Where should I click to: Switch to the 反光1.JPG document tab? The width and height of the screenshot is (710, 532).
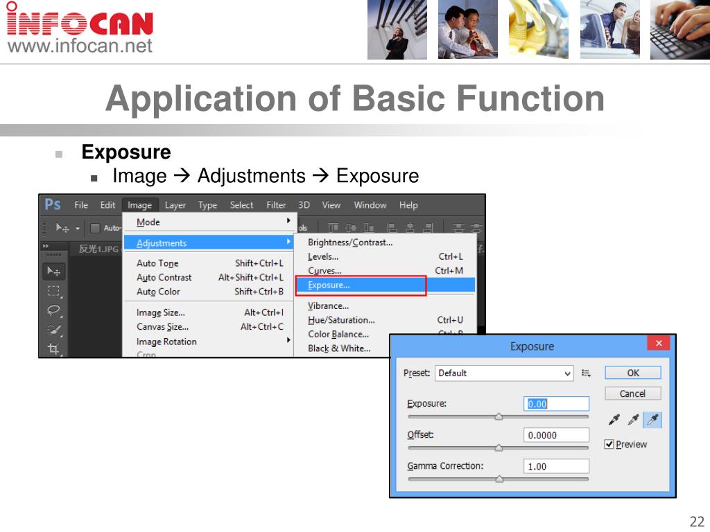tap(98, 249)
